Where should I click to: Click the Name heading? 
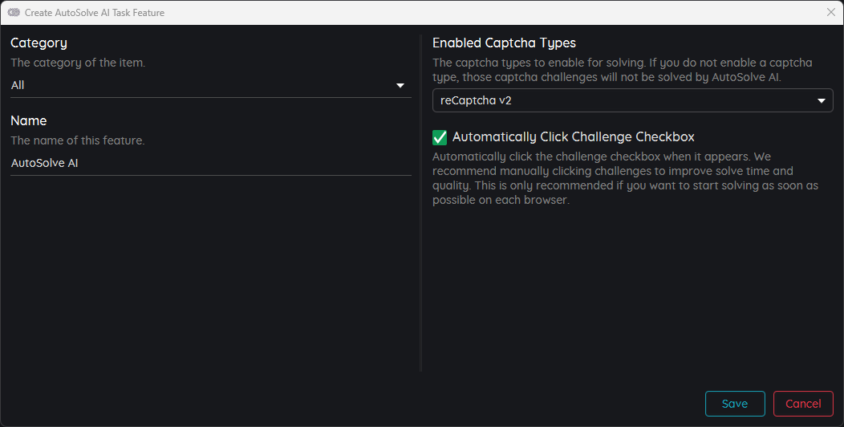point(29,120)
